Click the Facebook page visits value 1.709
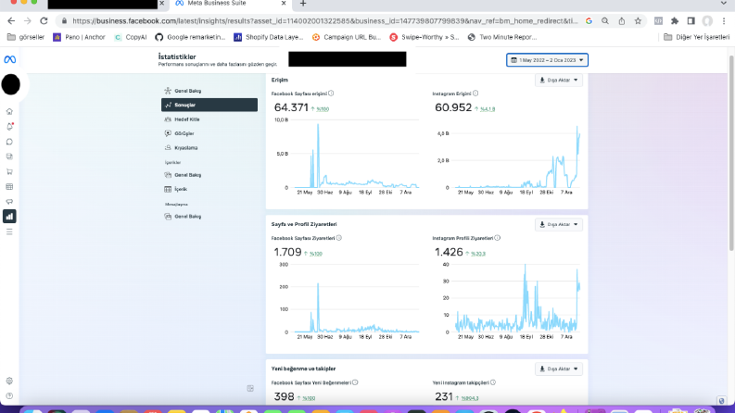735x413 pixels. click(x=287, y=252)
